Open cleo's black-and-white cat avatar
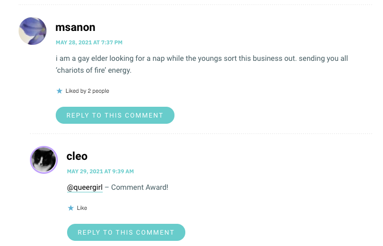Screen dimensions: 383x246 [x=44, y=160]
